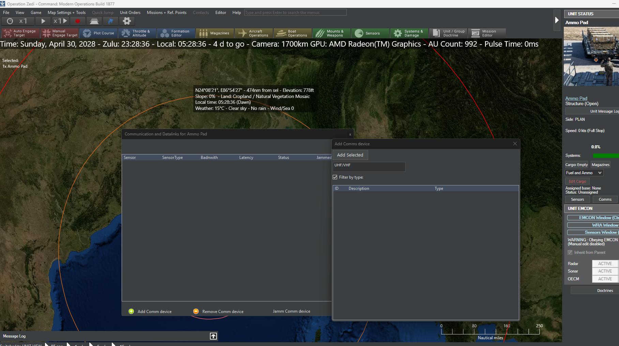
Task: Open the Unit Orders menu
Action: (x=130, y=13)
